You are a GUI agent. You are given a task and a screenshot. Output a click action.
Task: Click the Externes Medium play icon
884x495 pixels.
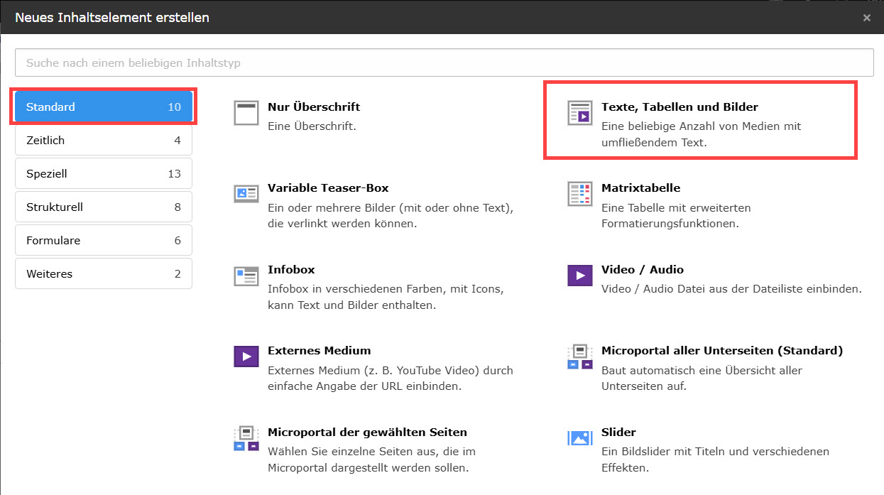click(246, 357)
